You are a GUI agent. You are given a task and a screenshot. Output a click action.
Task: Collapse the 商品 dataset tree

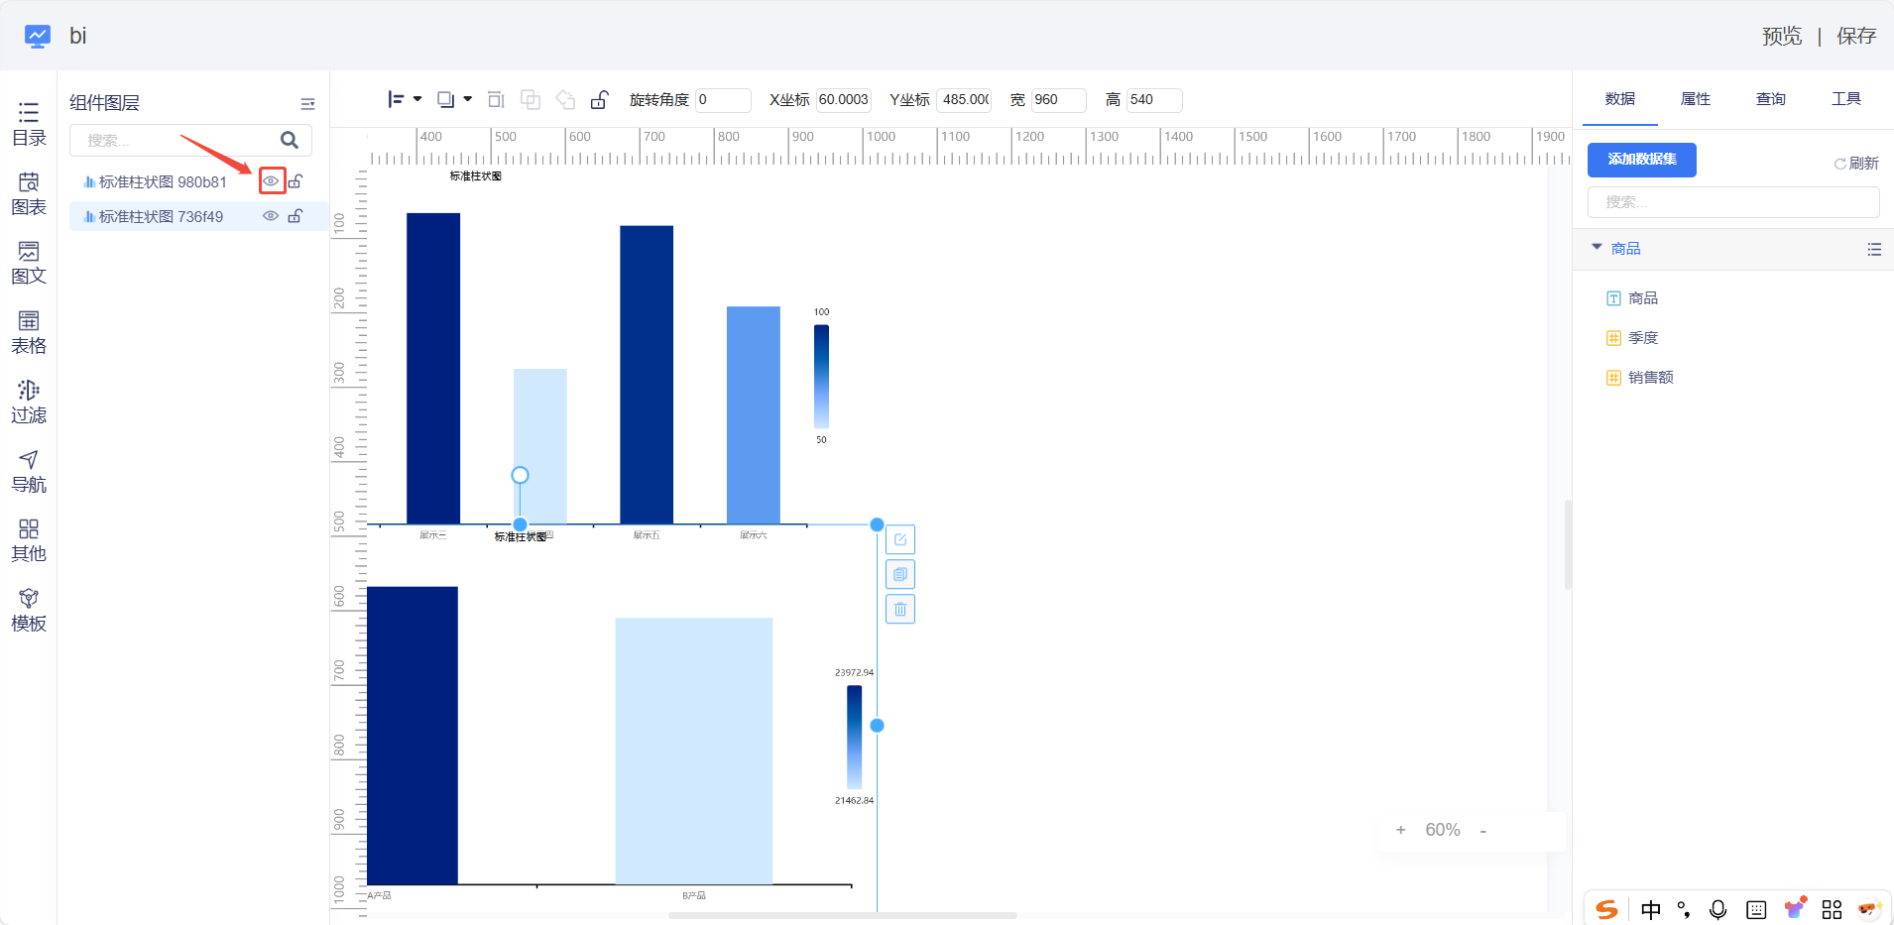click(x=1597, y=248)
